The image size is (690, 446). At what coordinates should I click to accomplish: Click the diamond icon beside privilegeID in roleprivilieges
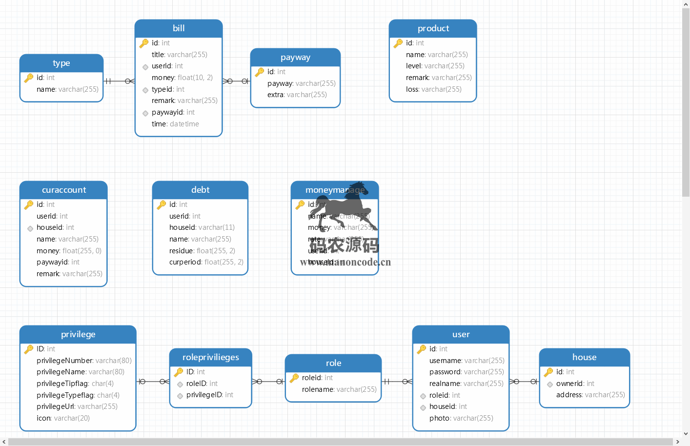click(x=180, y=396)
